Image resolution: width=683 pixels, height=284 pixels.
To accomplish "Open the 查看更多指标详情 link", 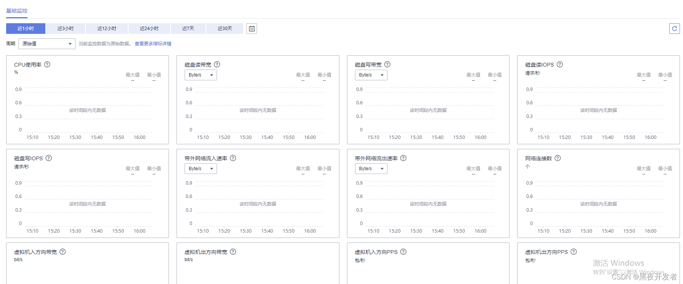I will pyautogui.click(x=153, y=44).
